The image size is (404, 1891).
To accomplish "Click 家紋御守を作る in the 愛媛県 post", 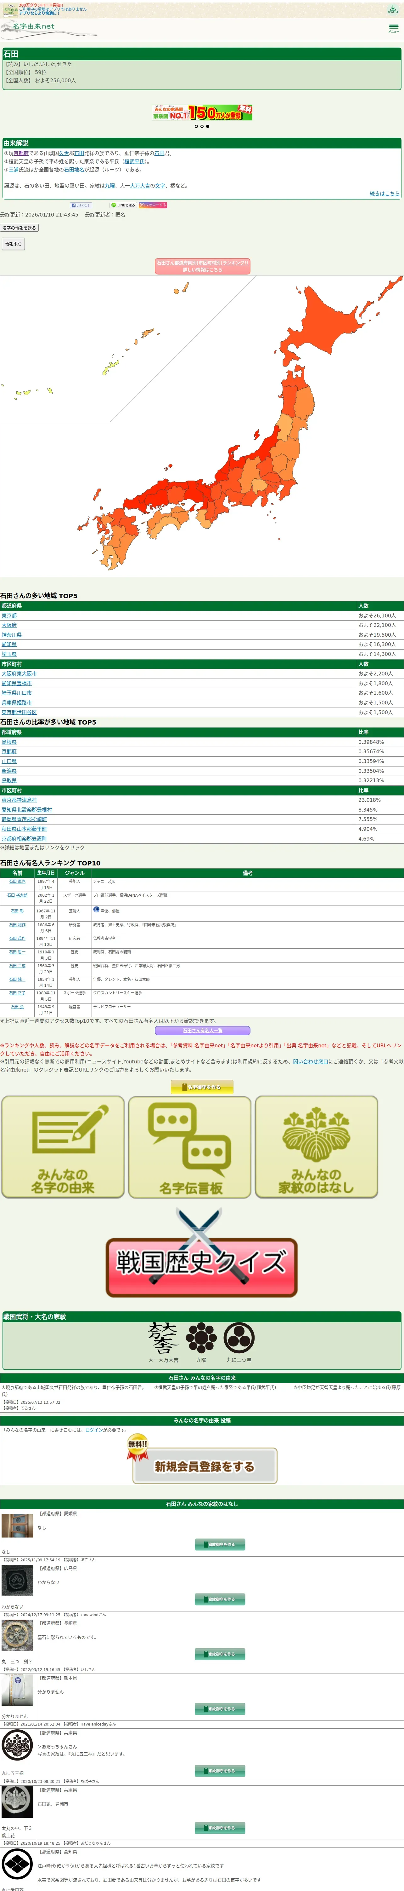I will coord(220,1545).
